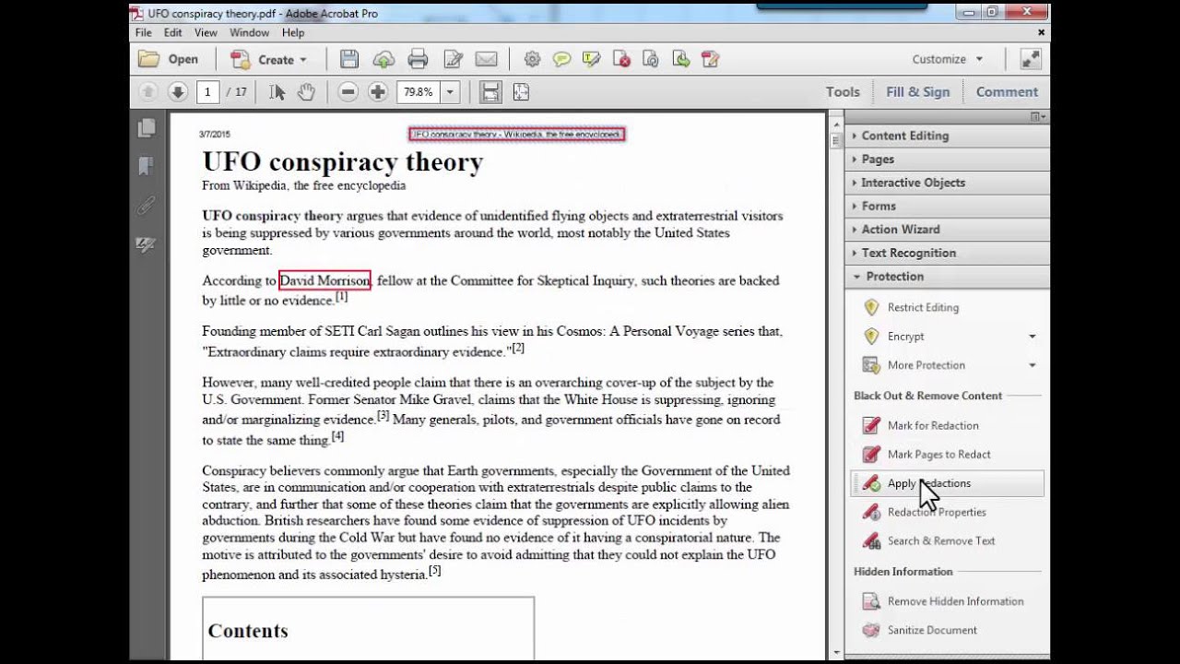Open the Customize dropdown
1180x664 pixels.
[948, 59]
